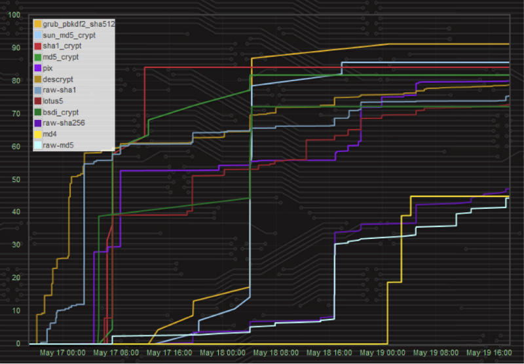Screen dimensions: 524x364
Task: Click the 0 value on the y-axis
Action: (x=18, y=344)
